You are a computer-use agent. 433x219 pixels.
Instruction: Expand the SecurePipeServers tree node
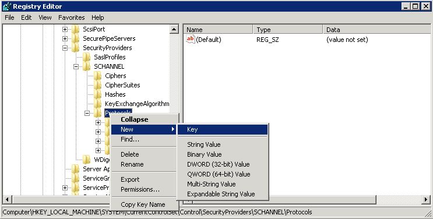pos(65,38)
